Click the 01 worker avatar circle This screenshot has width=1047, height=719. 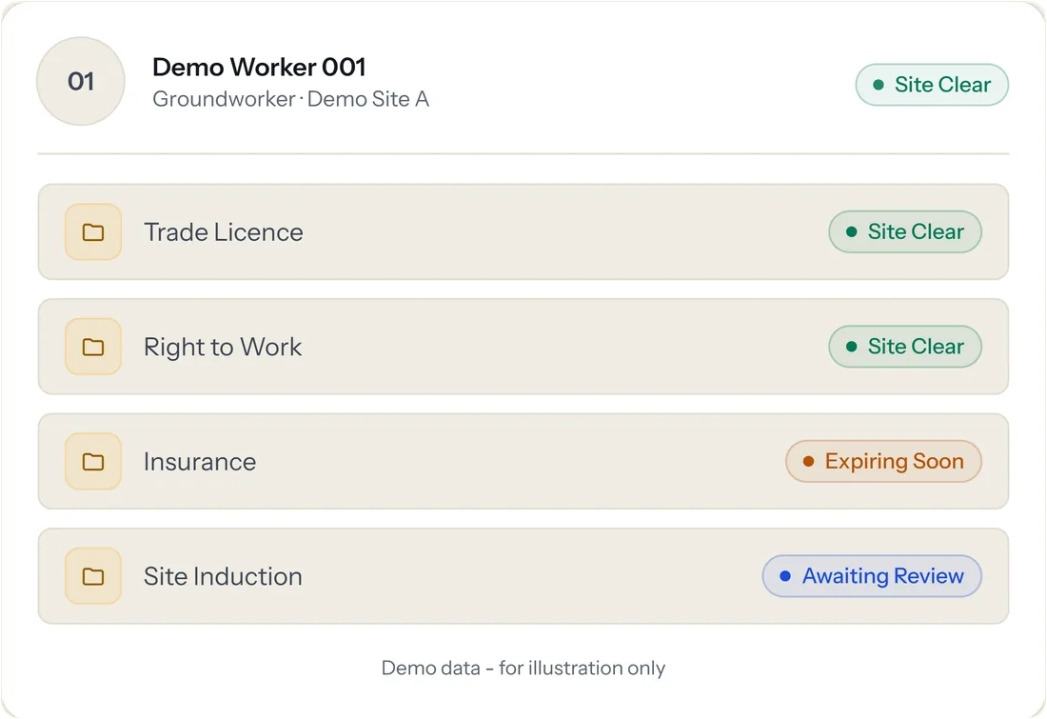(x=81, y=82)
